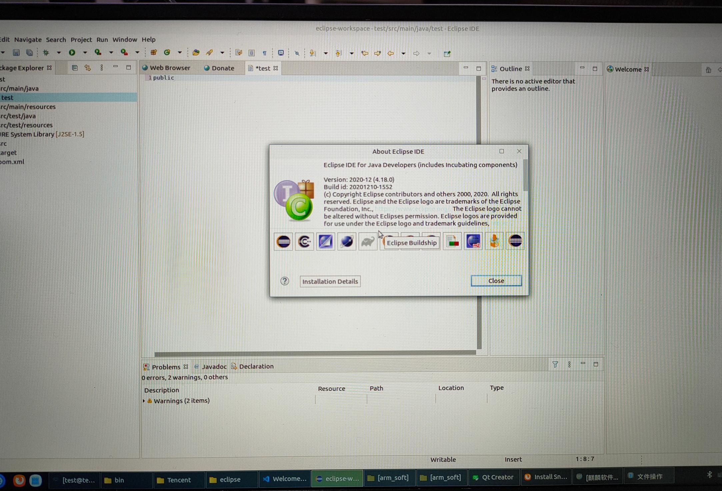Screen dimensions: 722x491
Task: Open the dropdown arrow beside Run button
Action: pyautogui.click(x=85, y=53)
